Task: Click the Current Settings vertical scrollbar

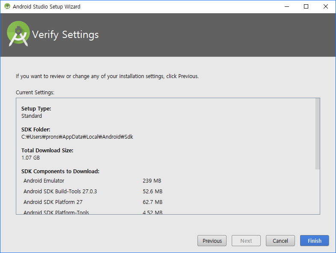Action: 318,134
